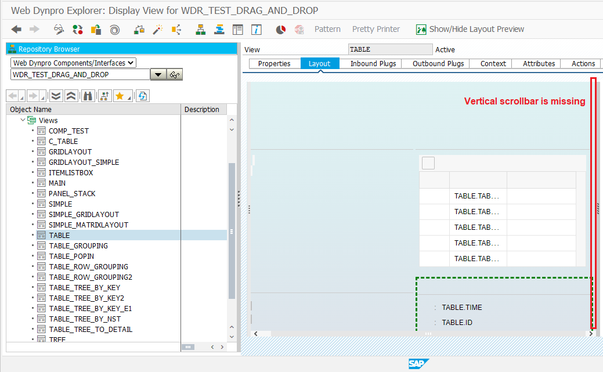Screen dimensions: 603x372
Task: Click the Full Screen layout icon
Action: pyautogui.click(x=238, y=29)
